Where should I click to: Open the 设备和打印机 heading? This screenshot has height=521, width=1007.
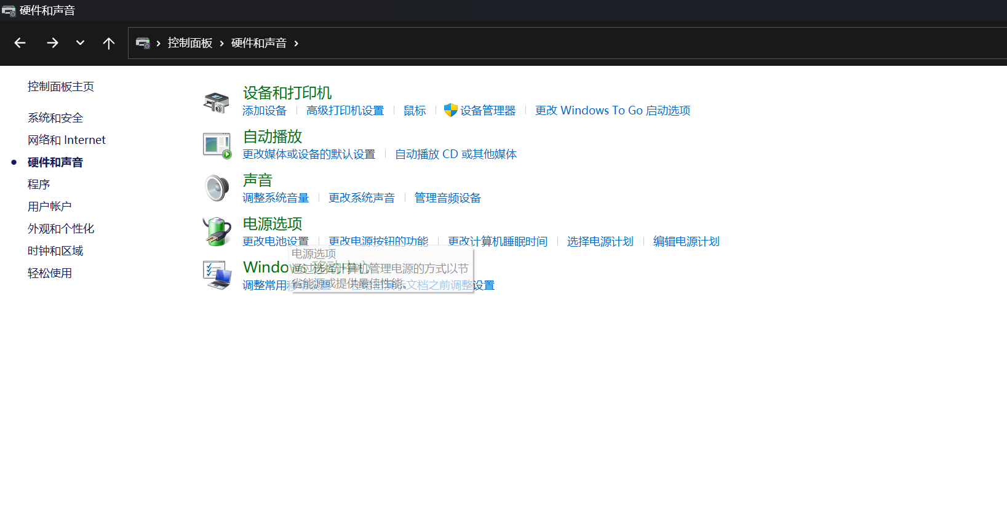pyautogui.click(x=287, y=93)
